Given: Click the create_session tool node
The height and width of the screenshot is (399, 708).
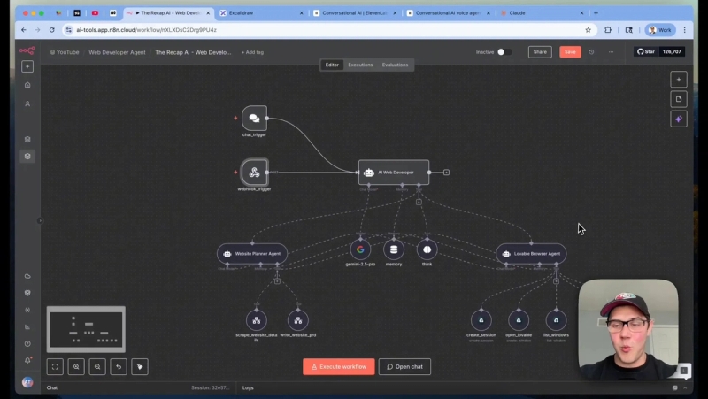Looking at the screenshot, I should tap(481, 320).
